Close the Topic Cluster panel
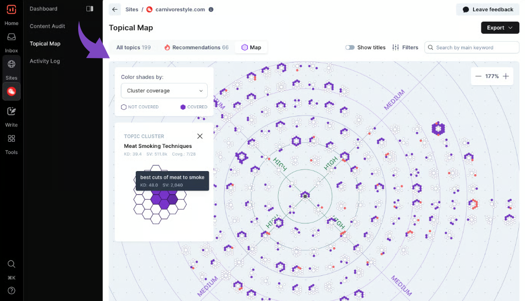This screenshot has width=525, height=301. [200, 136]
